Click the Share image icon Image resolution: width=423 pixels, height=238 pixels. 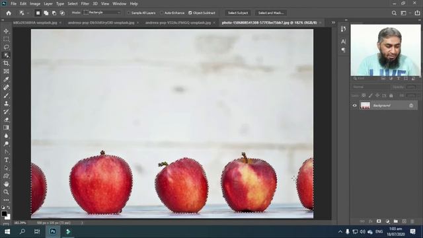pyautogui.click(x=417, y=13)
